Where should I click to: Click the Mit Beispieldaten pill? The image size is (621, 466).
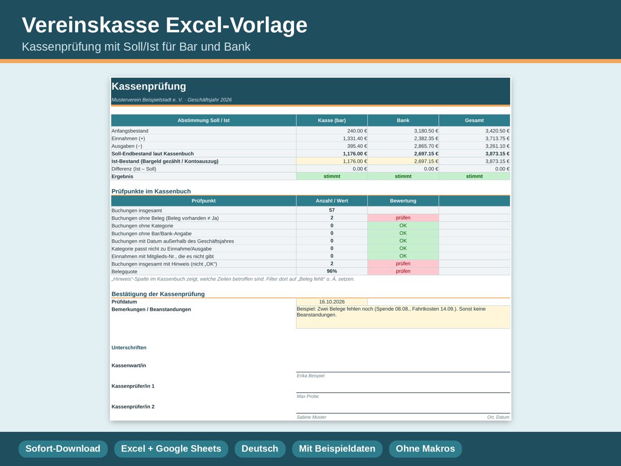[x=337, y=449]
